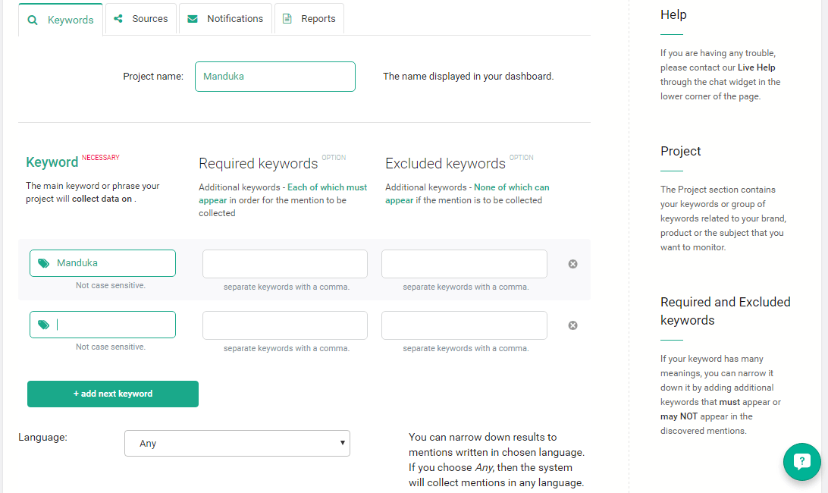Open the Language dropdown set to Any
Viewport: 828px width, 493px height.
click(237, 444)
